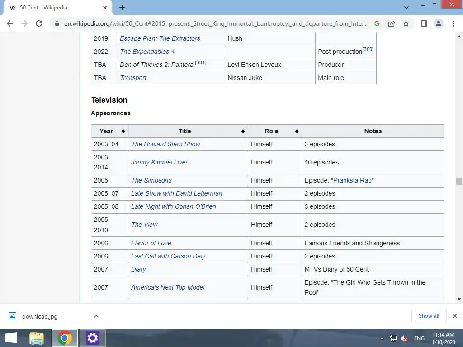This screenshot has height=347, width=463.
Task: Open File Explorer from taskbar
Action: pyautogui.click(x=37, y=338)
